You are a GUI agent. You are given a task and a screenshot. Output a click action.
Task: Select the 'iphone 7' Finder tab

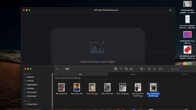[134, 74]
